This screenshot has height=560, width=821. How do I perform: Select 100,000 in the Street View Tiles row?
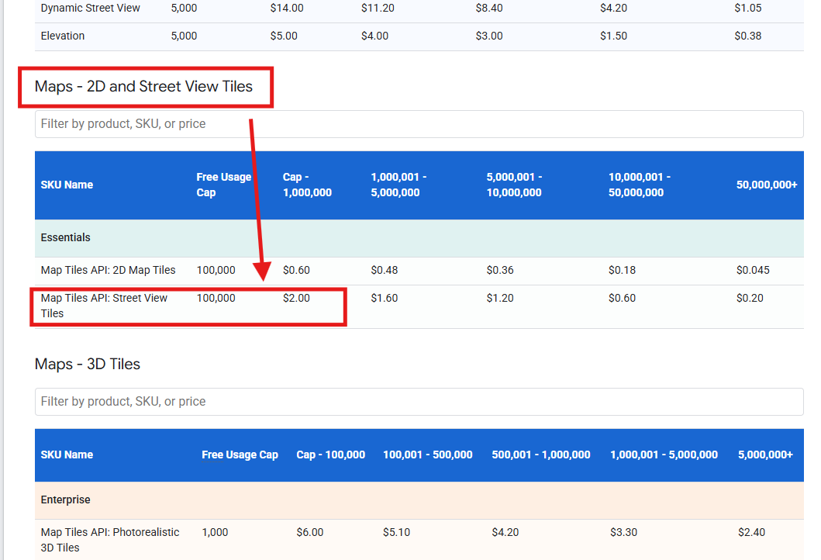click(x=216, y=298)
